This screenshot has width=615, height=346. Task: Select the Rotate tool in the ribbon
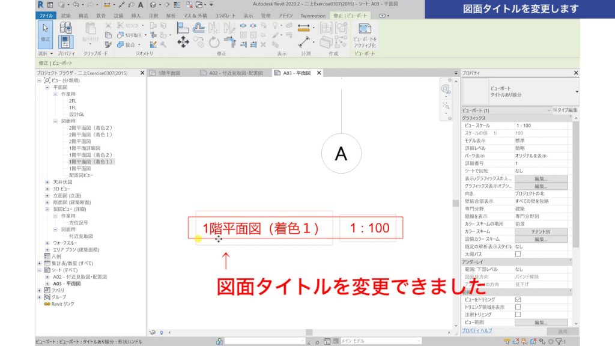[x=214, y=42]
